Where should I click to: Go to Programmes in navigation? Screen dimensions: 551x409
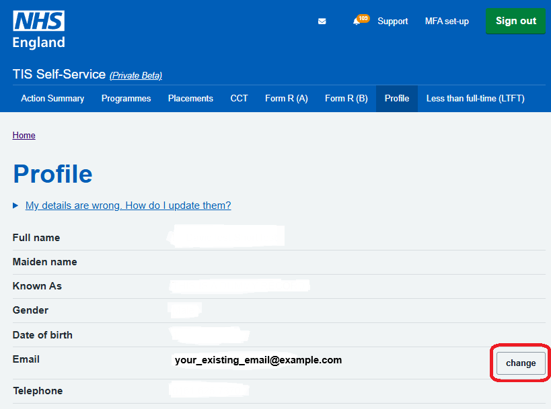pyautogui.click(x=126, y=99)
